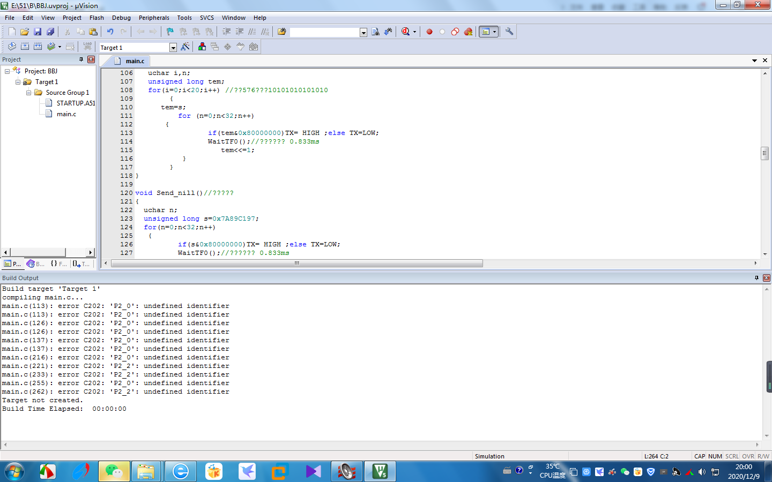Select STARTUP.A51 in project tree

pos(76,103)
